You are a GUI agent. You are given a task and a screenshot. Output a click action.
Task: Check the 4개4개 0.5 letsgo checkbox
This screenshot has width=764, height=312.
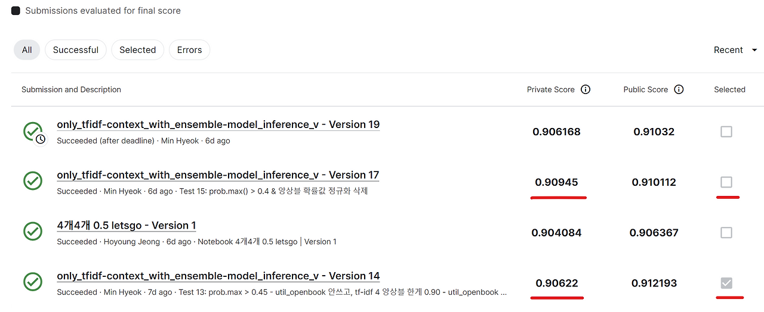726,233
